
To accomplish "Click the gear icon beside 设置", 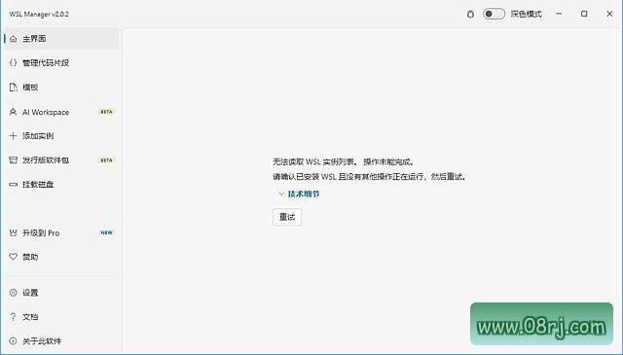I will [13, 293].
